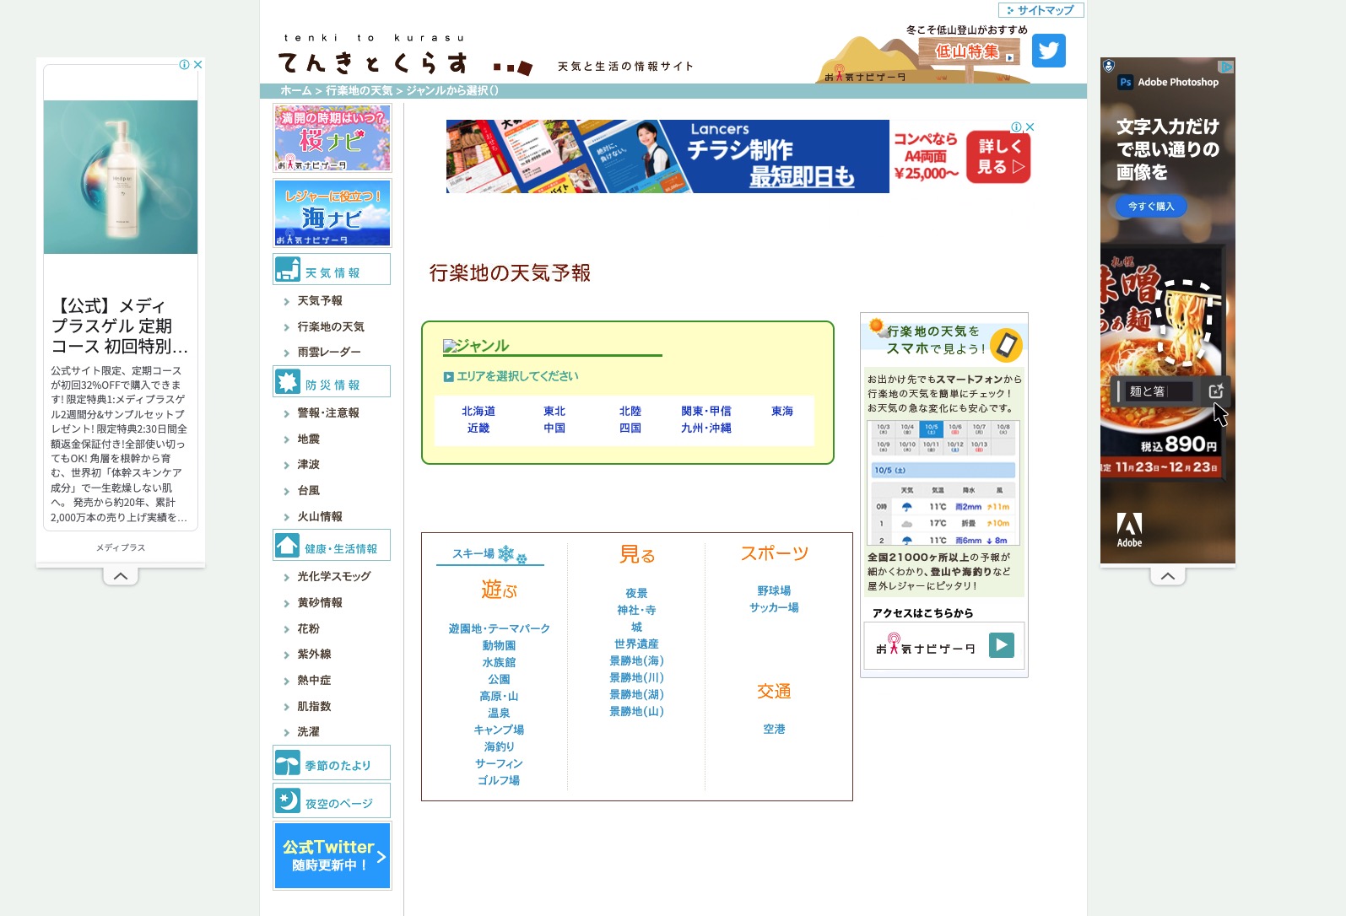The image size is (1346, 916).
Task: Click the 夜空のページ moon icon
Action: pos(288,800)
